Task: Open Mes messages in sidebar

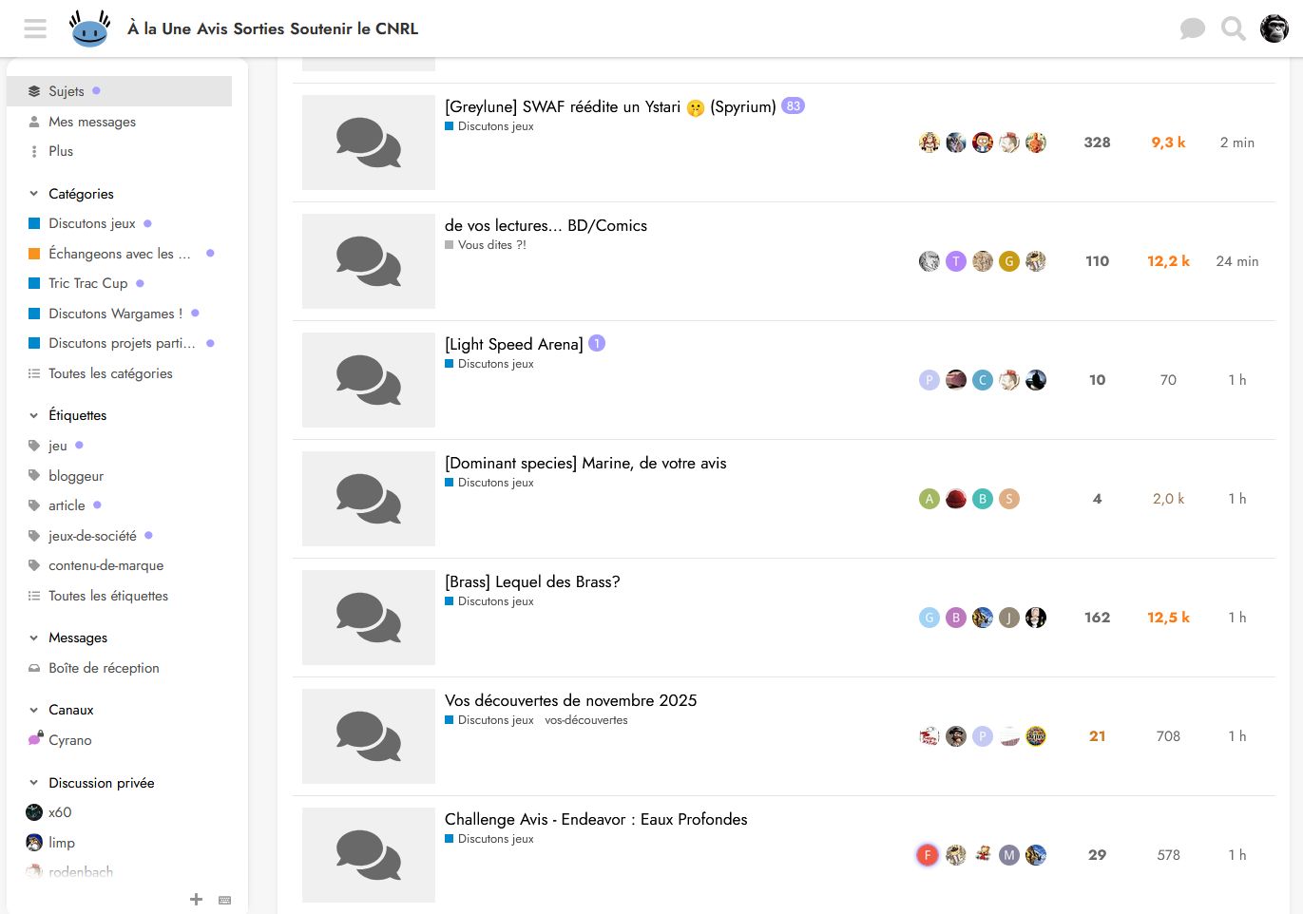Action: tap(92, 122)
